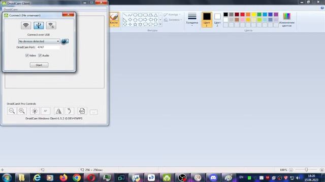Screen dimensions: 325x182
Task: Open Discord from the taskbar
Action: (213, 177)
